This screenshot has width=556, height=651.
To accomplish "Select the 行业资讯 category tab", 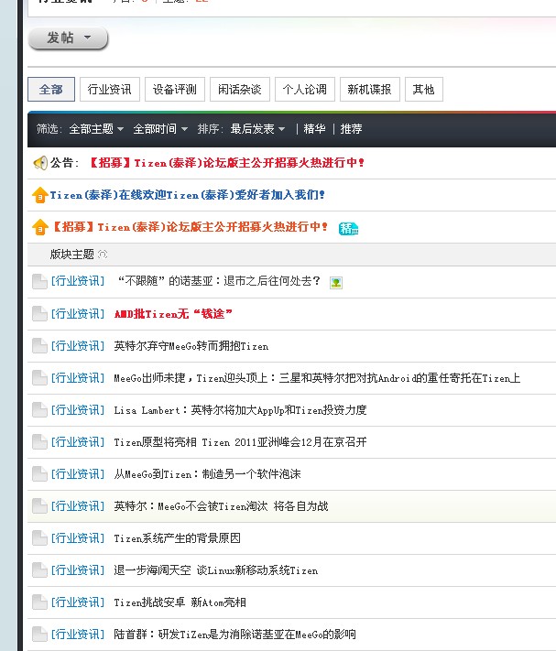I will coord(110,89).
